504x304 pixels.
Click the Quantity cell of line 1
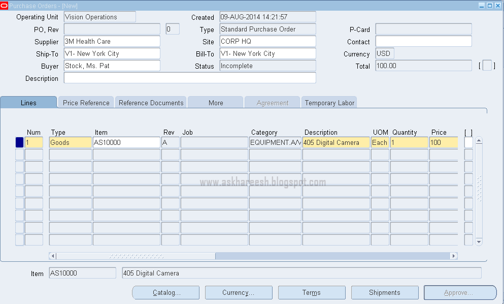(409, 143)
